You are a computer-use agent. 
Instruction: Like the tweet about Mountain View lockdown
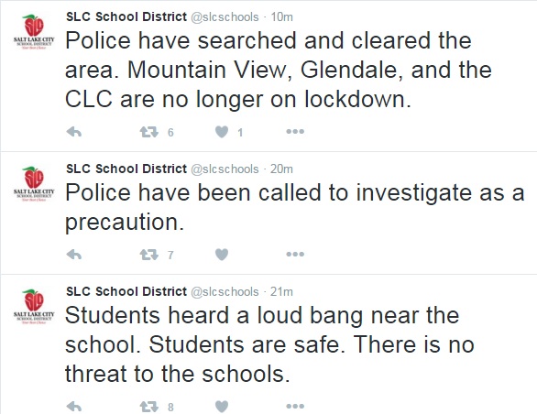click(222, 132)
